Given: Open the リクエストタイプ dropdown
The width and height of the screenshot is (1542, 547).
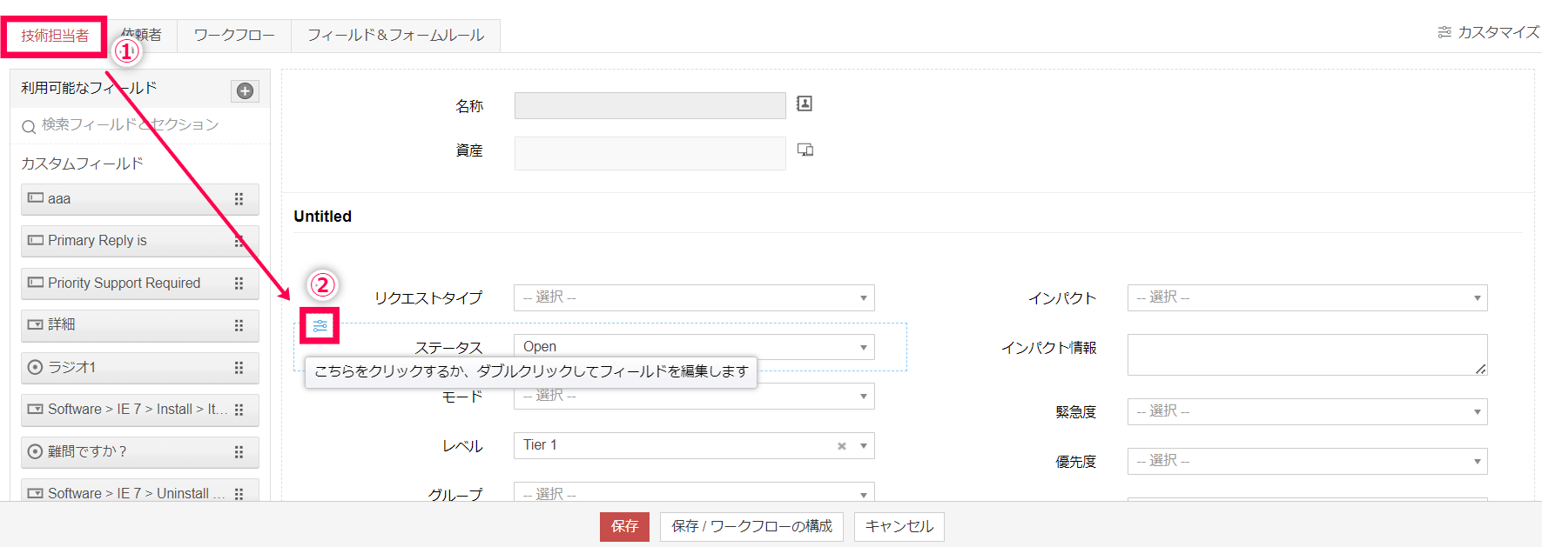Looking at the screenshot, I should [693, 297].
